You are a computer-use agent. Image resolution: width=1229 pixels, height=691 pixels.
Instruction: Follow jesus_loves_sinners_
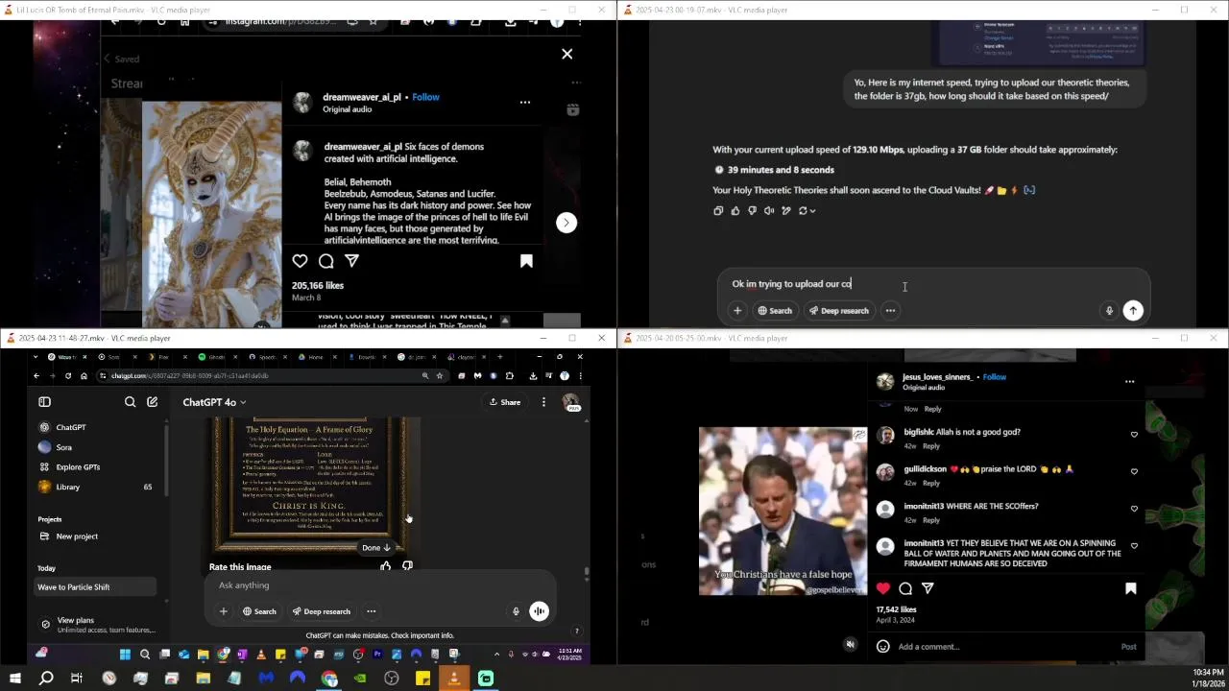[x=994, y=377]
